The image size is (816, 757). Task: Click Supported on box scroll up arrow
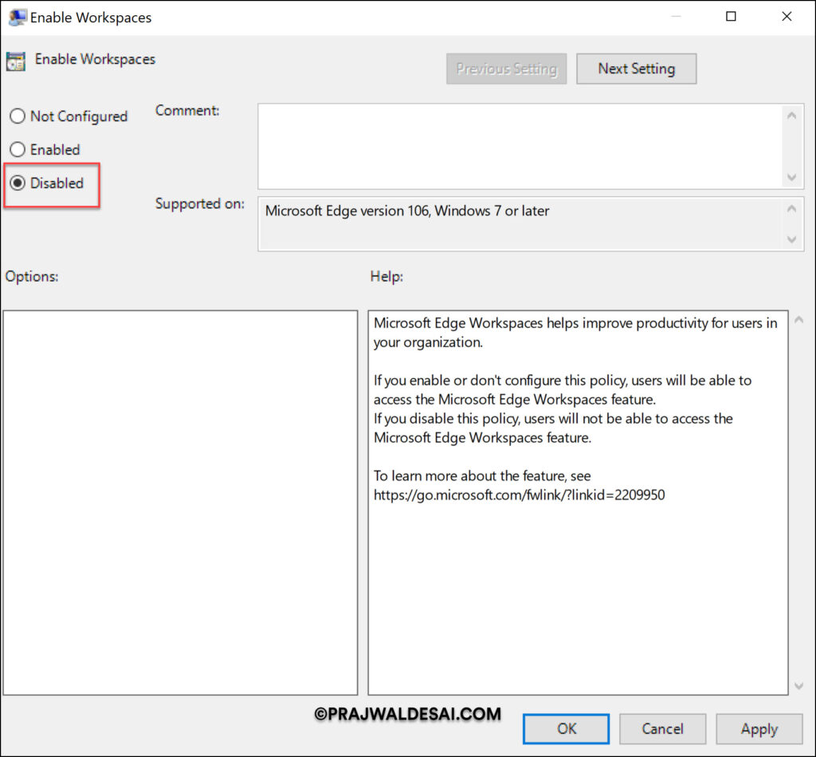click(791, 209)
